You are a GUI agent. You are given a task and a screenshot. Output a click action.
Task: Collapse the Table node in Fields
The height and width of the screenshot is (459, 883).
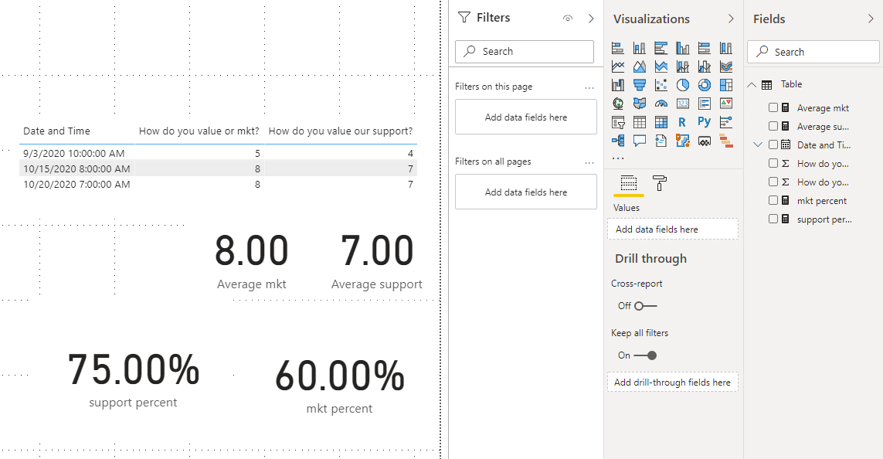pos(752,84)
